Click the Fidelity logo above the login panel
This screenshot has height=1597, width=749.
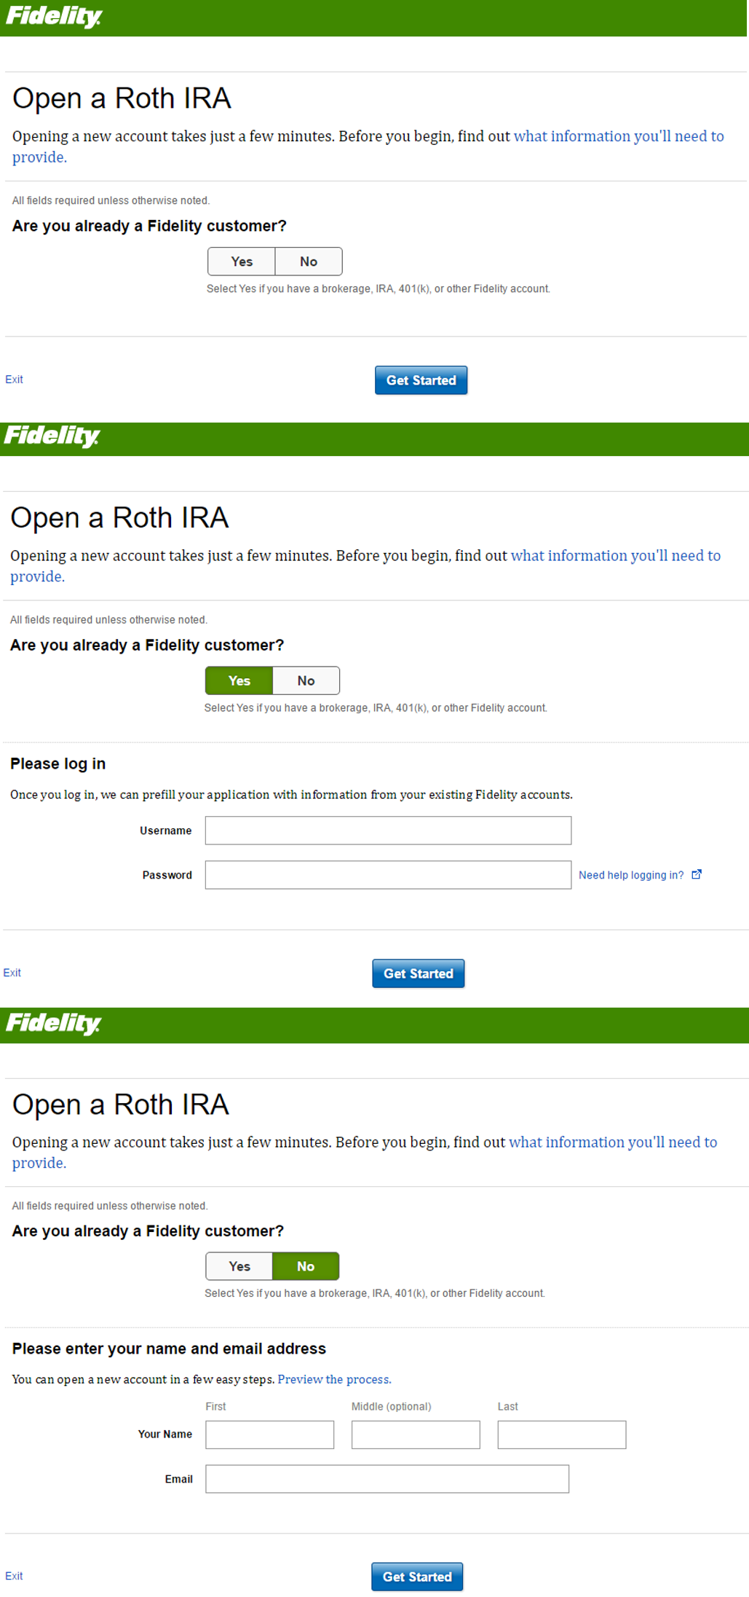(x=52, y=436)
